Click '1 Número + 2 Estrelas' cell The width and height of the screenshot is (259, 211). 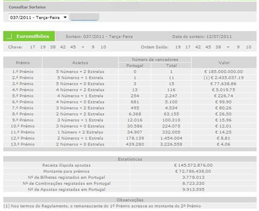click(80, 132)
